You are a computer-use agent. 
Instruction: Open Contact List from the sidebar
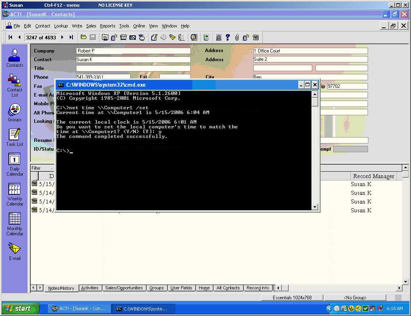coord(15,85)
